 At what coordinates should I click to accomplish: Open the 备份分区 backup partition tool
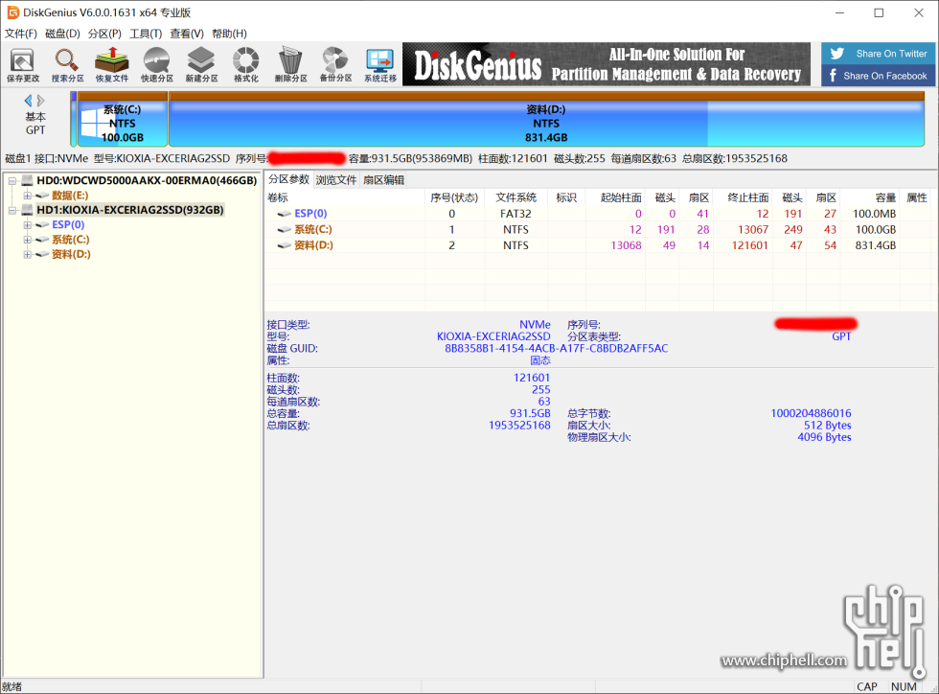click(x=335, y=65)
